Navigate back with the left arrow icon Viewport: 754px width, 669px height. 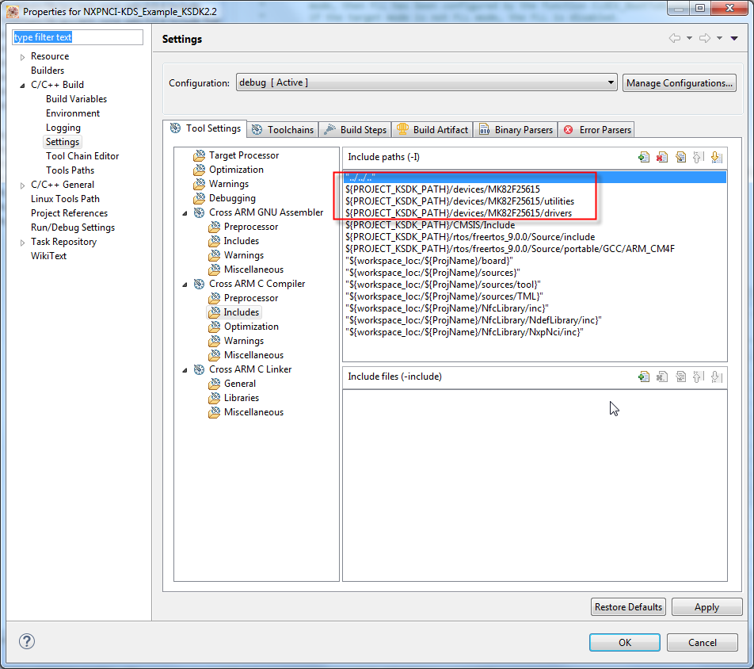point(675,38)
